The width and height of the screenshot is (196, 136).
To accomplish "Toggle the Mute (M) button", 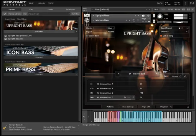I will click(x=154, y=21).
